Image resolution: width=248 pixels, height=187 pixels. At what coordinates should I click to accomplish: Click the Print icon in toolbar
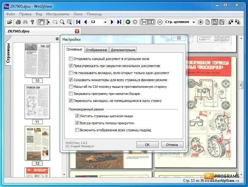pyautogui.click(x=18, y=22)
